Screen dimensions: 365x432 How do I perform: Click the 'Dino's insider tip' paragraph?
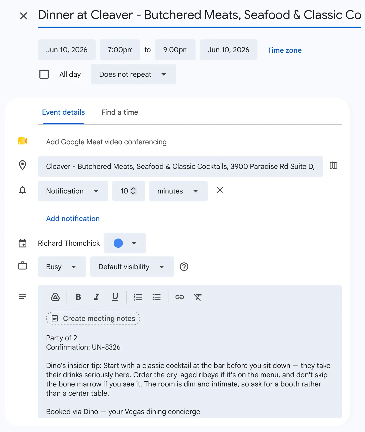[188, 379]
